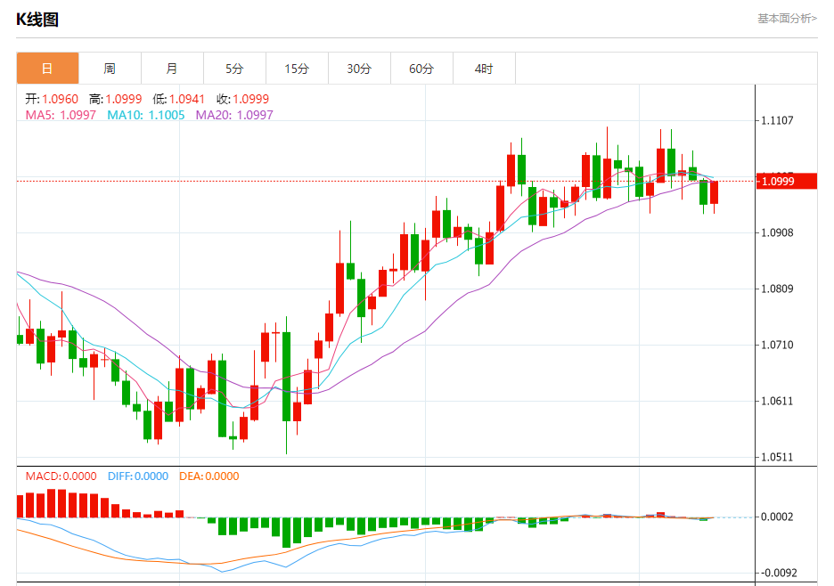Click the last red candlestick on the chart

click(x=714, y=192)
